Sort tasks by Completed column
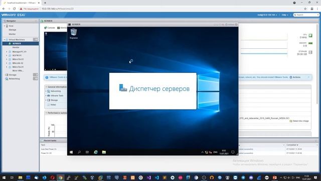This screenshot has width=321, height=181. tap(292, 145)
